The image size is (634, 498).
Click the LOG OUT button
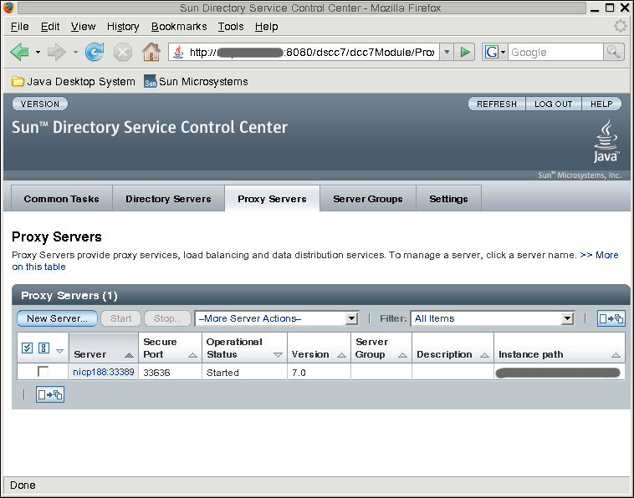coord(553,104)
